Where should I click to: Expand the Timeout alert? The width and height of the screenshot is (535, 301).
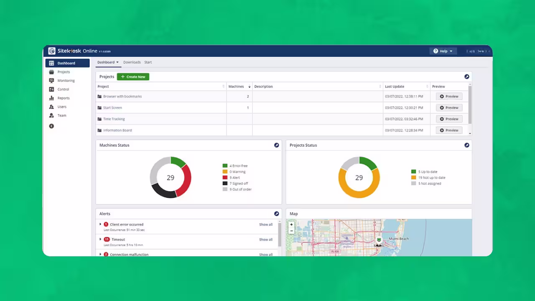[100, 239]
